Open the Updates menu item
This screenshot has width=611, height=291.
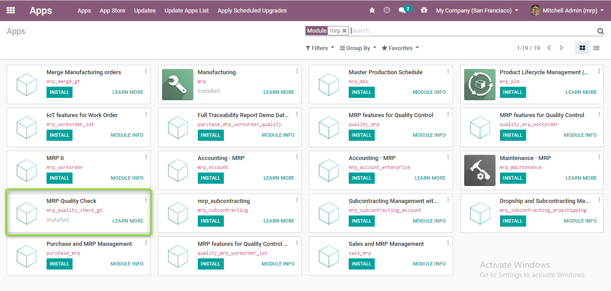pyautogui.click(x=145, y=10)
